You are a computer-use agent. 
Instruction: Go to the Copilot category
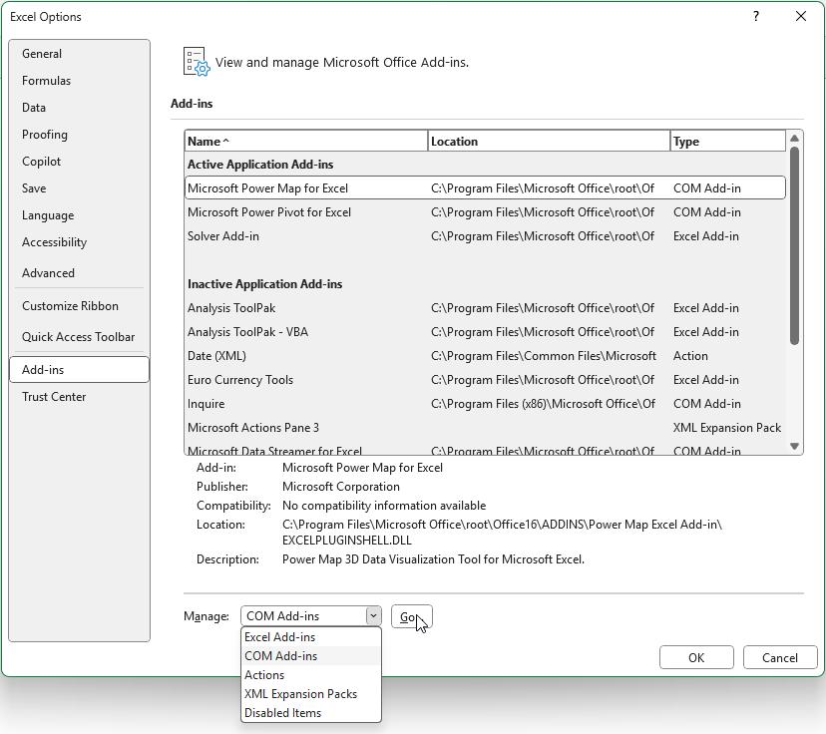[79, 162]
